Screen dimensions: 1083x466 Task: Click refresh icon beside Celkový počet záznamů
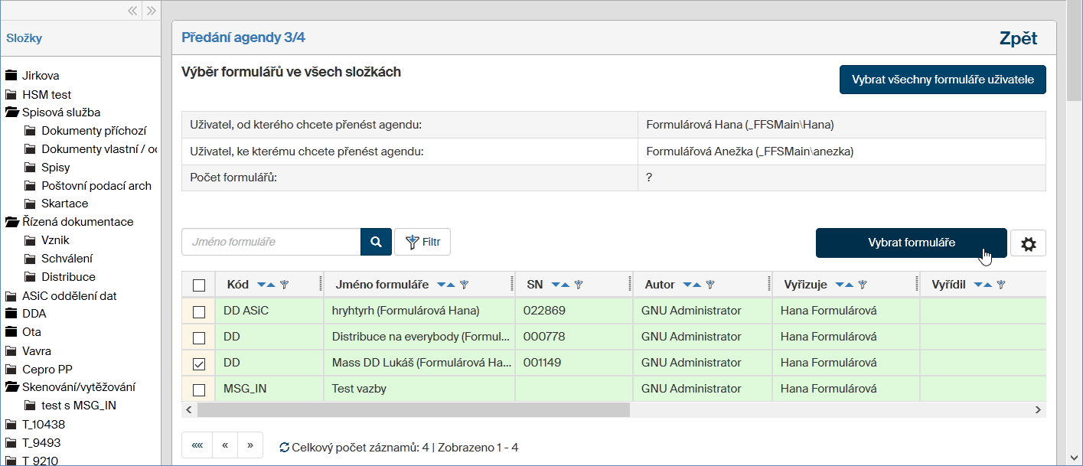284,448
